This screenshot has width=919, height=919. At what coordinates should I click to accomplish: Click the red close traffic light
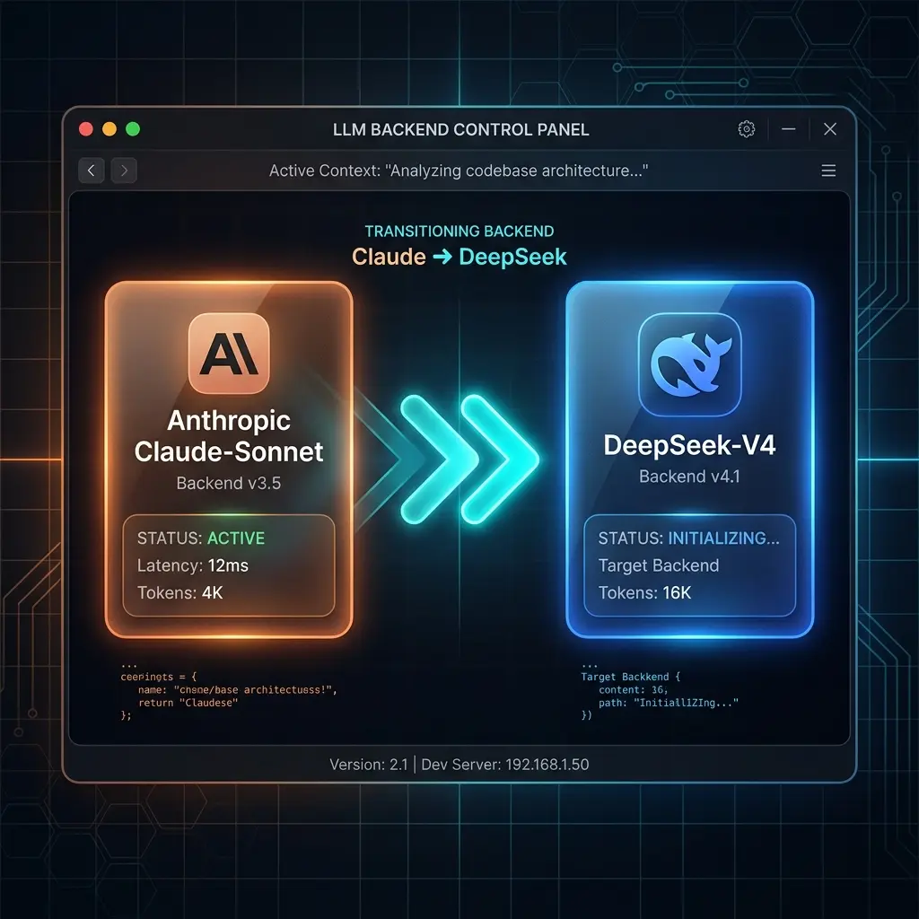[86, 129]
